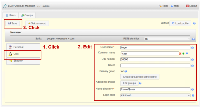Switch to the Groups tab
The height and width of the screenshot is (107, 200).
27,15
